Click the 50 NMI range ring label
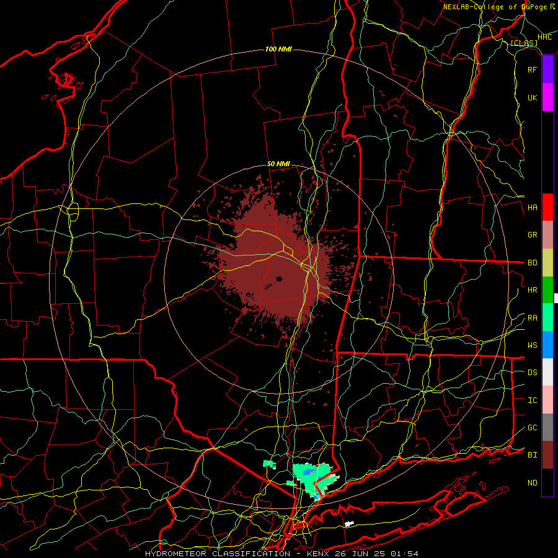558x558 pixels. pos(278,164)
